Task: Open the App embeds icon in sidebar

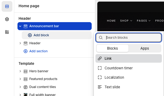Action: coord(7,32)
